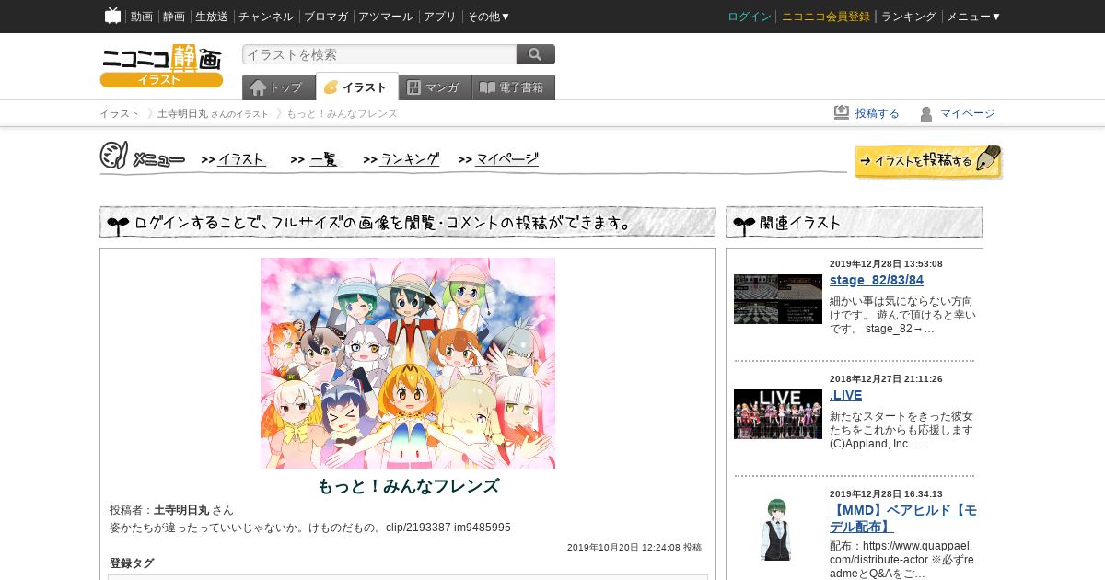Open the main Kemono Friends illustration
Viewport: 1105px width, 580px height.
(x=408, y=363)
